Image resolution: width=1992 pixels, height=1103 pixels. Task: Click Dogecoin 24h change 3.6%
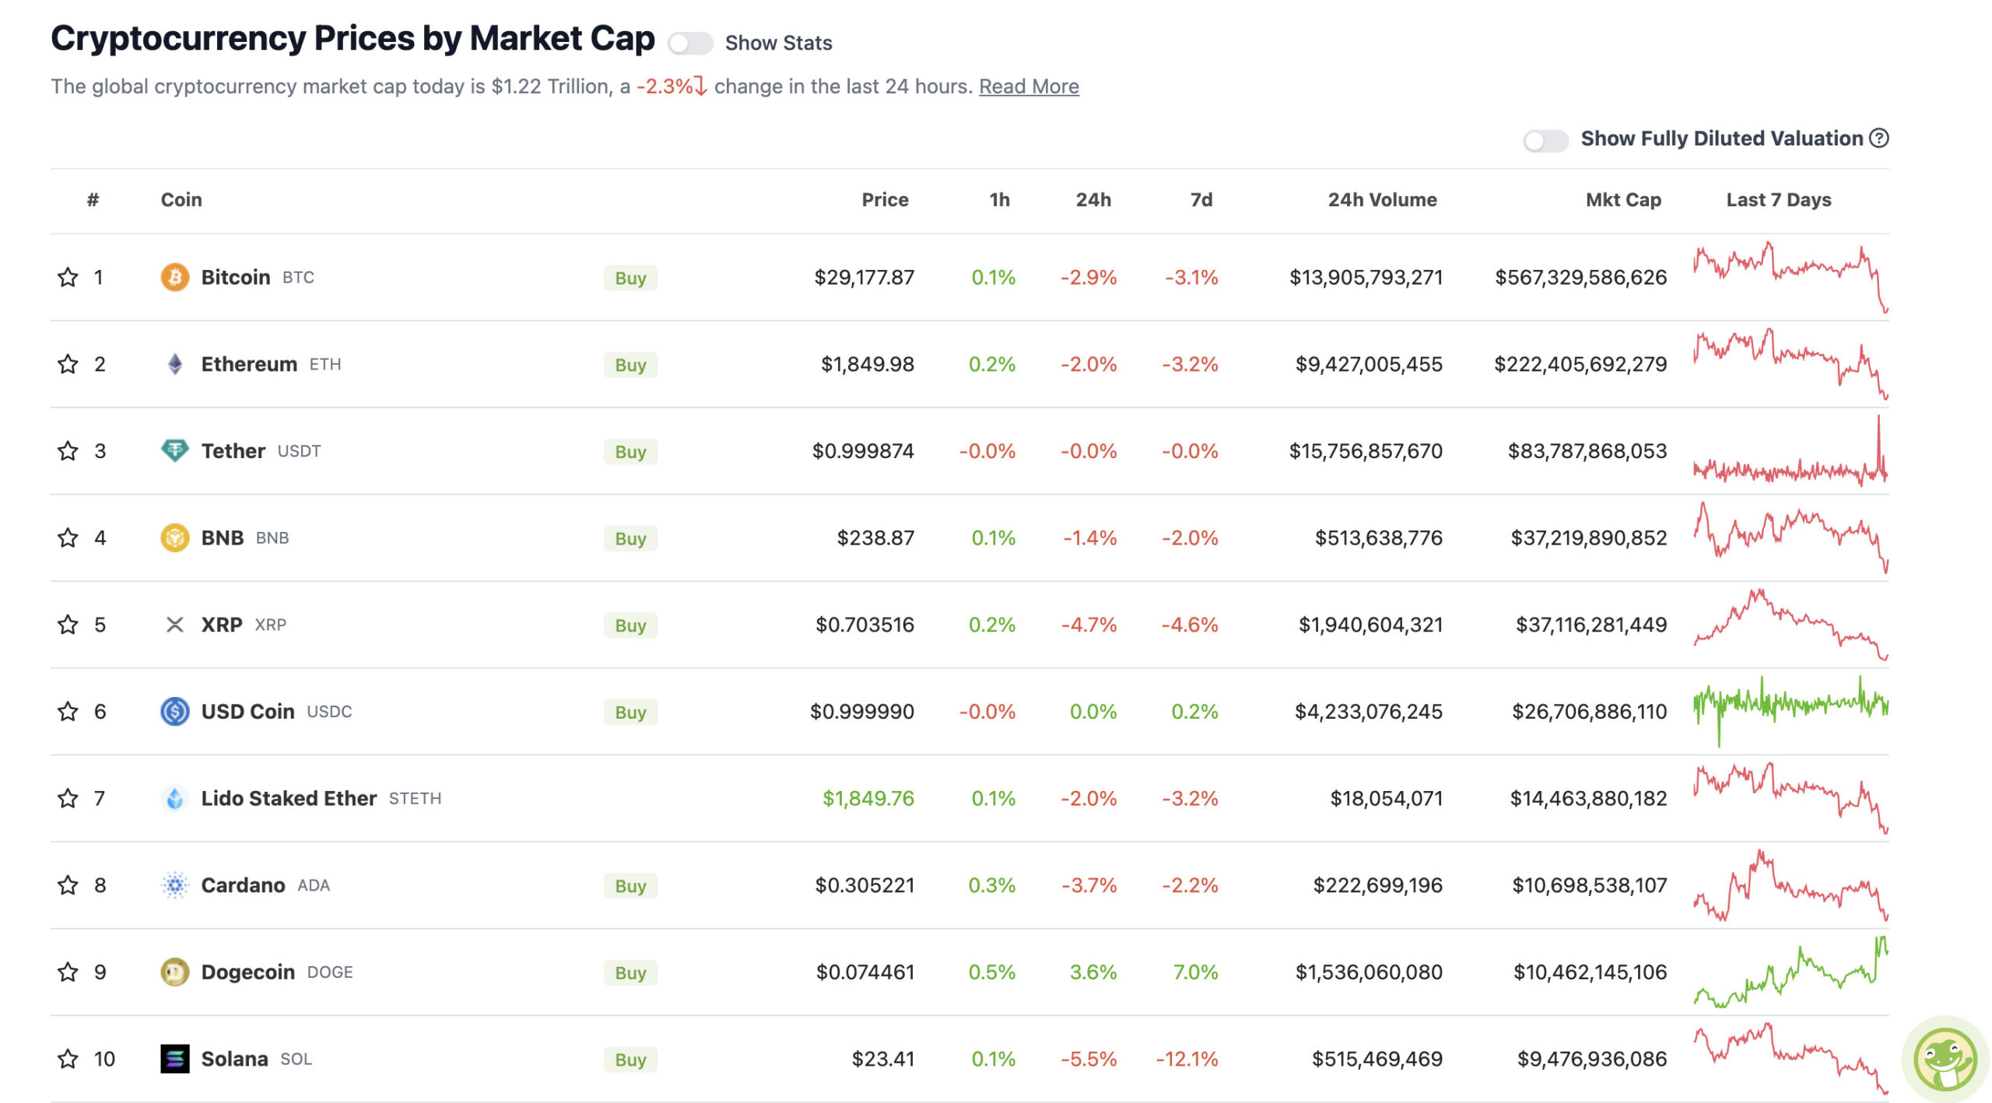(x=1093, y=972)
